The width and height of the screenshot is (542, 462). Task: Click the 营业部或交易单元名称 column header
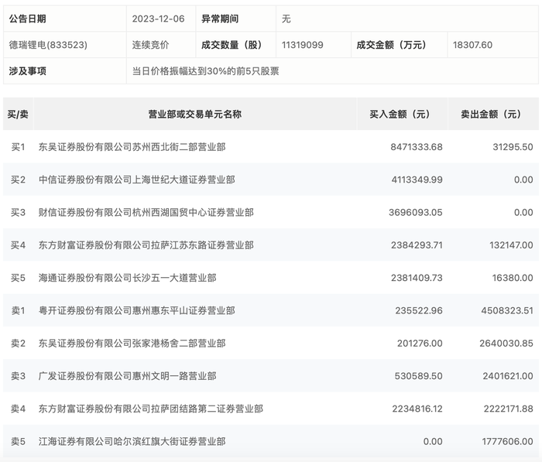click(x=195, y=114)
